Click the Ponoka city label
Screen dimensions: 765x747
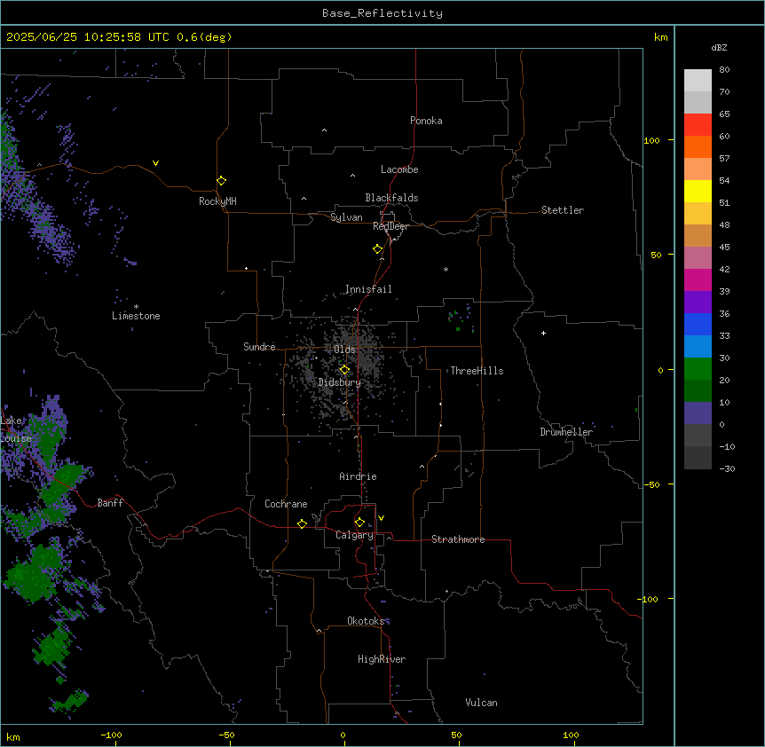426,121
